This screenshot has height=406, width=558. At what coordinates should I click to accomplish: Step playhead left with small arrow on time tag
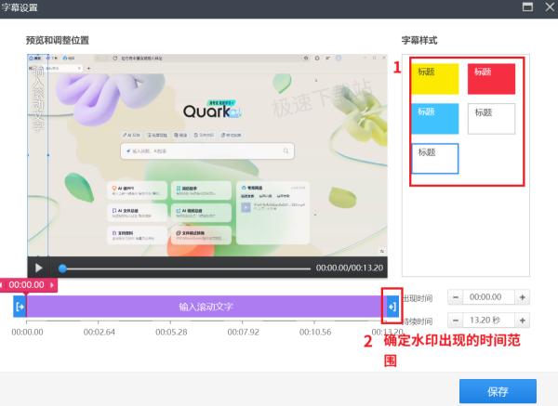coord(4,285)
